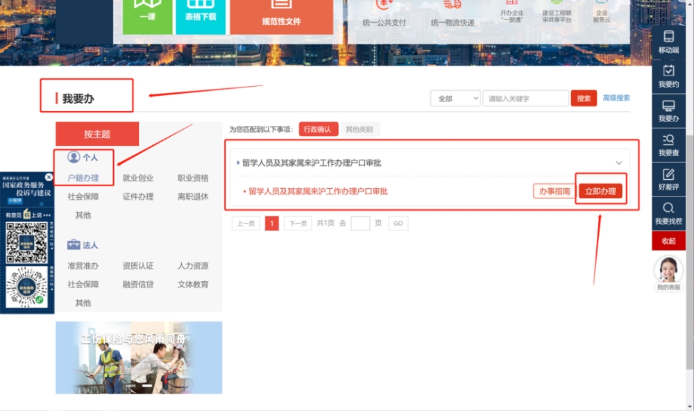
Task: Open the 全部 category dropdown
Action: click(455, 99)
